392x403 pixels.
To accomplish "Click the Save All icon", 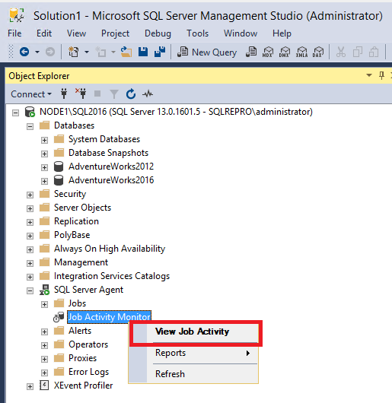I will tap(160, 52).
